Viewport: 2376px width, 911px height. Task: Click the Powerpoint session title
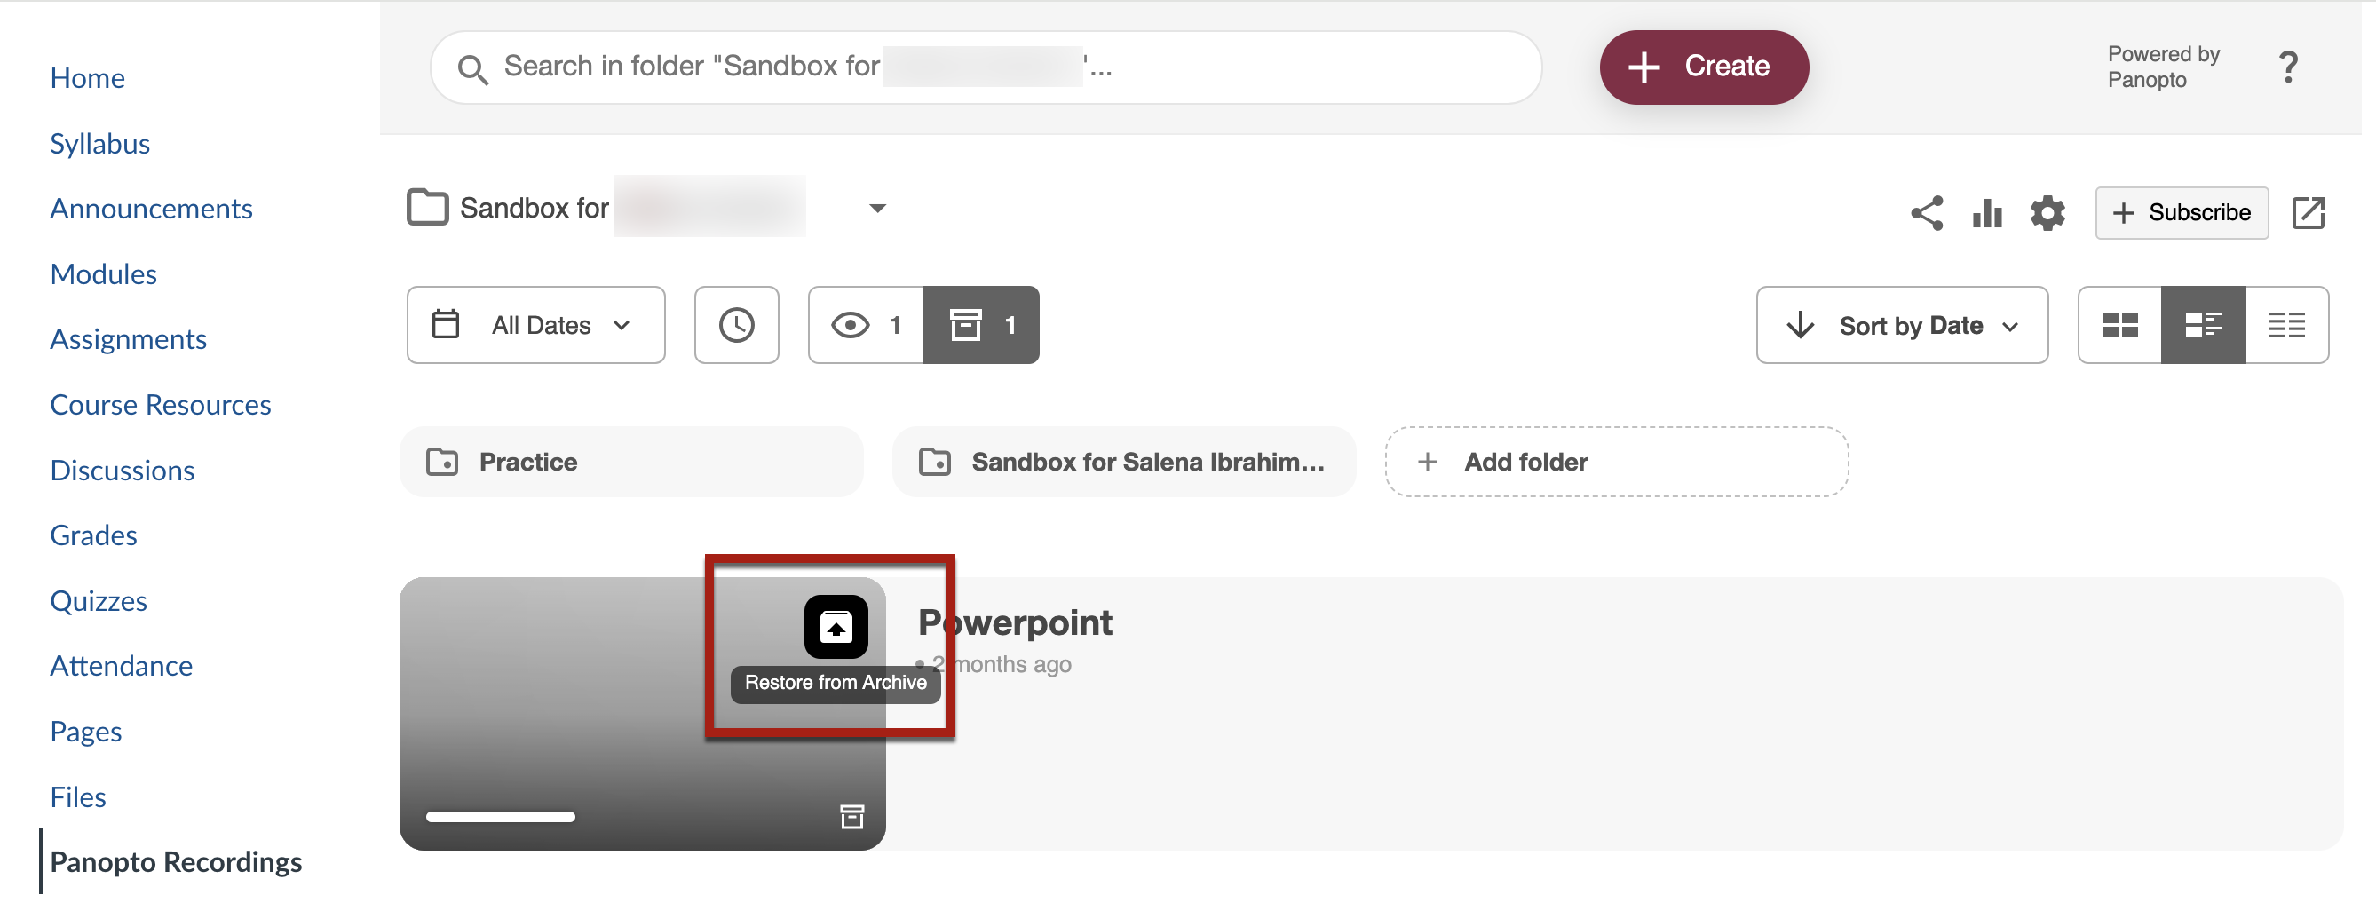pyautogui.click(x=1015, y=623)
